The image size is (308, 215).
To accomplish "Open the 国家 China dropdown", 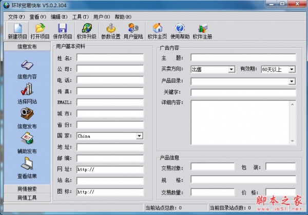I will coord(139,136).
